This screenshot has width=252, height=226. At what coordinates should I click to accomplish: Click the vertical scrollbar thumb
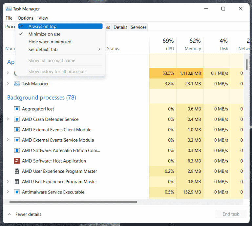tap(246, 64)
